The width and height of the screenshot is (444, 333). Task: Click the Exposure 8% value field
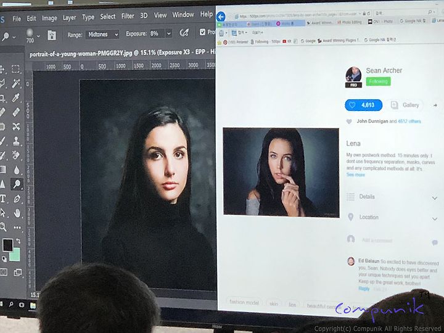pos(157,33)
